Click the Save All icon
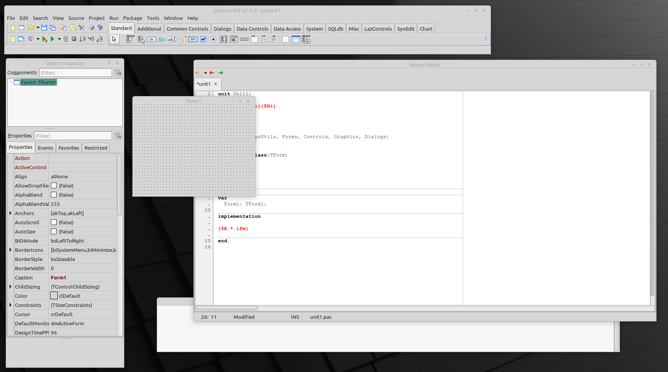This screenshot has height=372, width=668. pyautogui.click(x=52, y=28)
